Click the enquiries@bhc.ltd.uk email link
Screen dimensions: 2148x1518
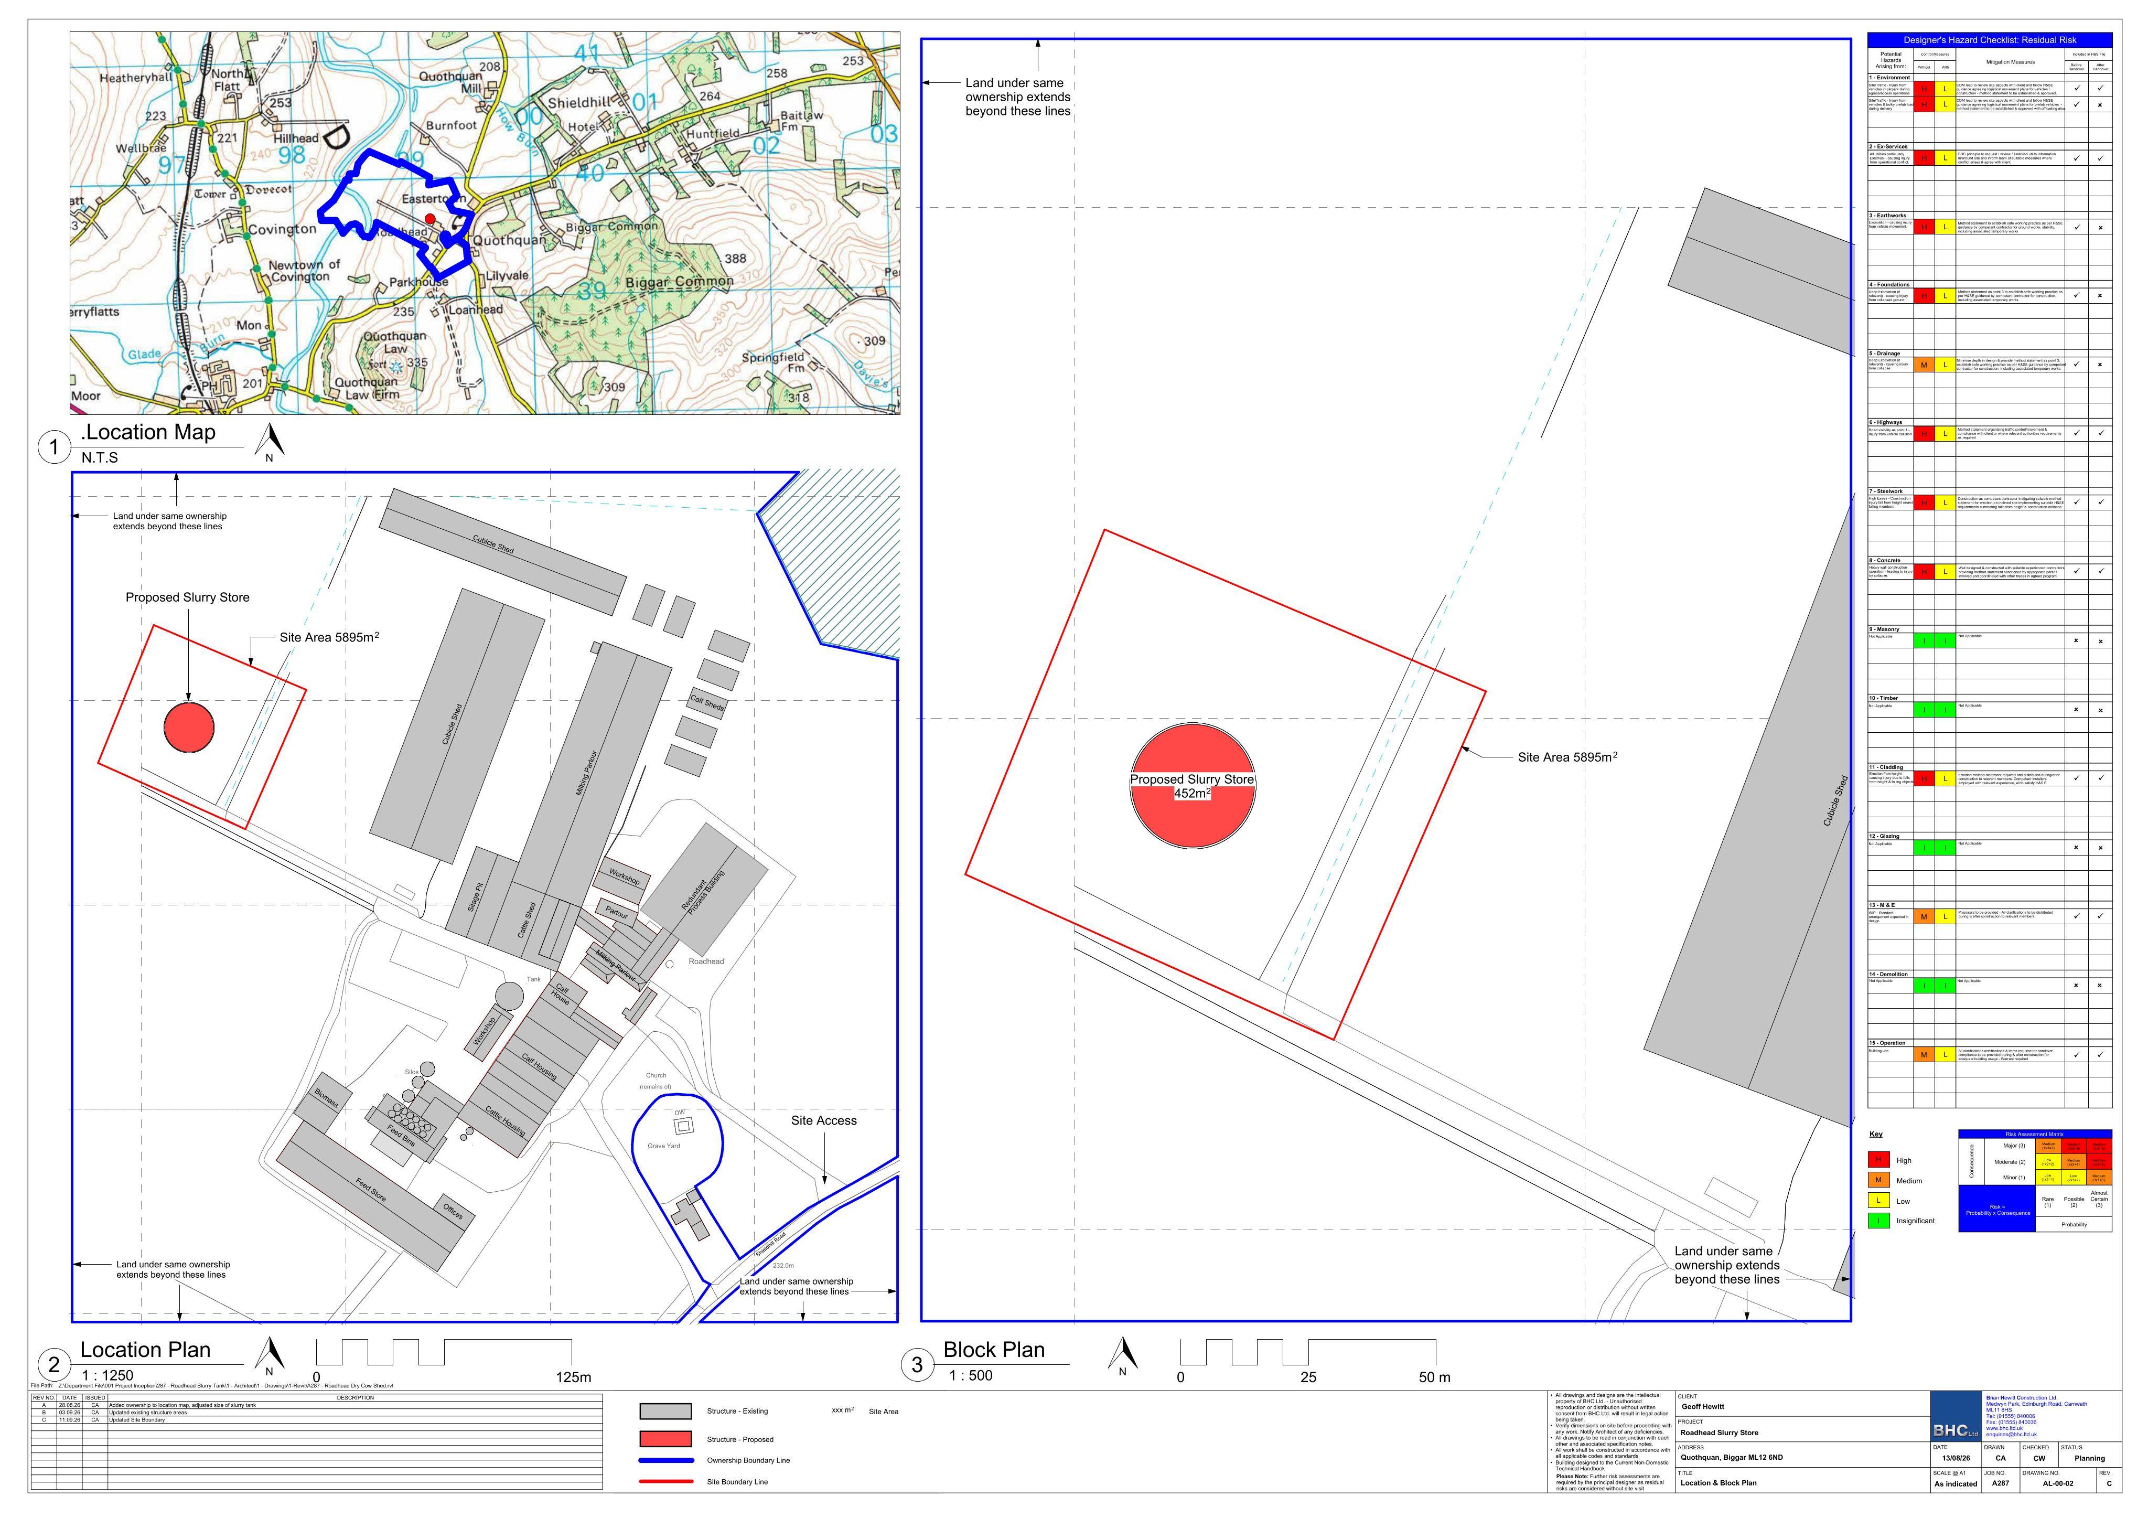pos(2011,1435)
